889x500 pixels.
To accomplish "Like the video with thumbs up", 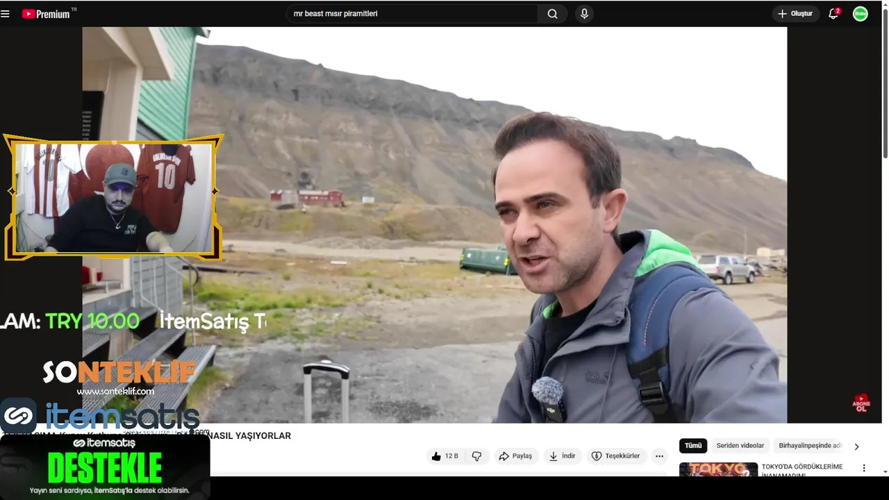I will click(x=444, y=456).
